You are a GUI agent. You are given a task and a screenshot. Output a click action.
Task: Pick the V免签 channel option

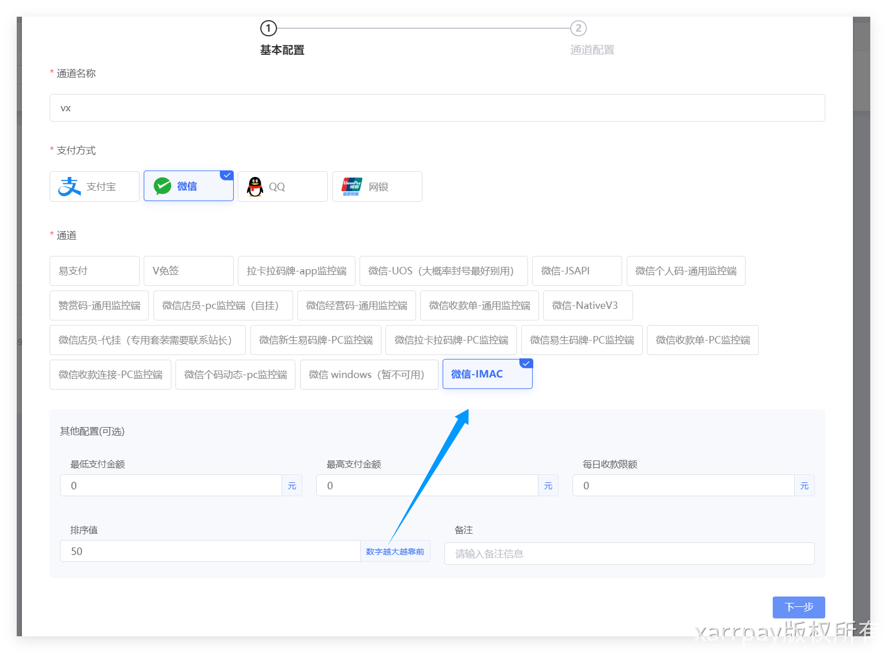click(x=188, y=271)
